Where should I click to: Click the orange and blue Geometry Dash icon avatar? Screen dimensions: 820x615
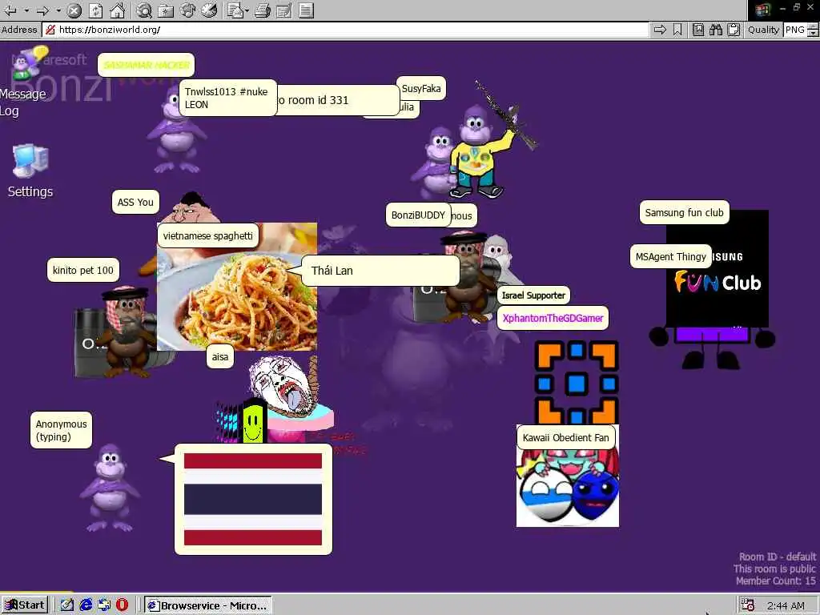[577, 382]
